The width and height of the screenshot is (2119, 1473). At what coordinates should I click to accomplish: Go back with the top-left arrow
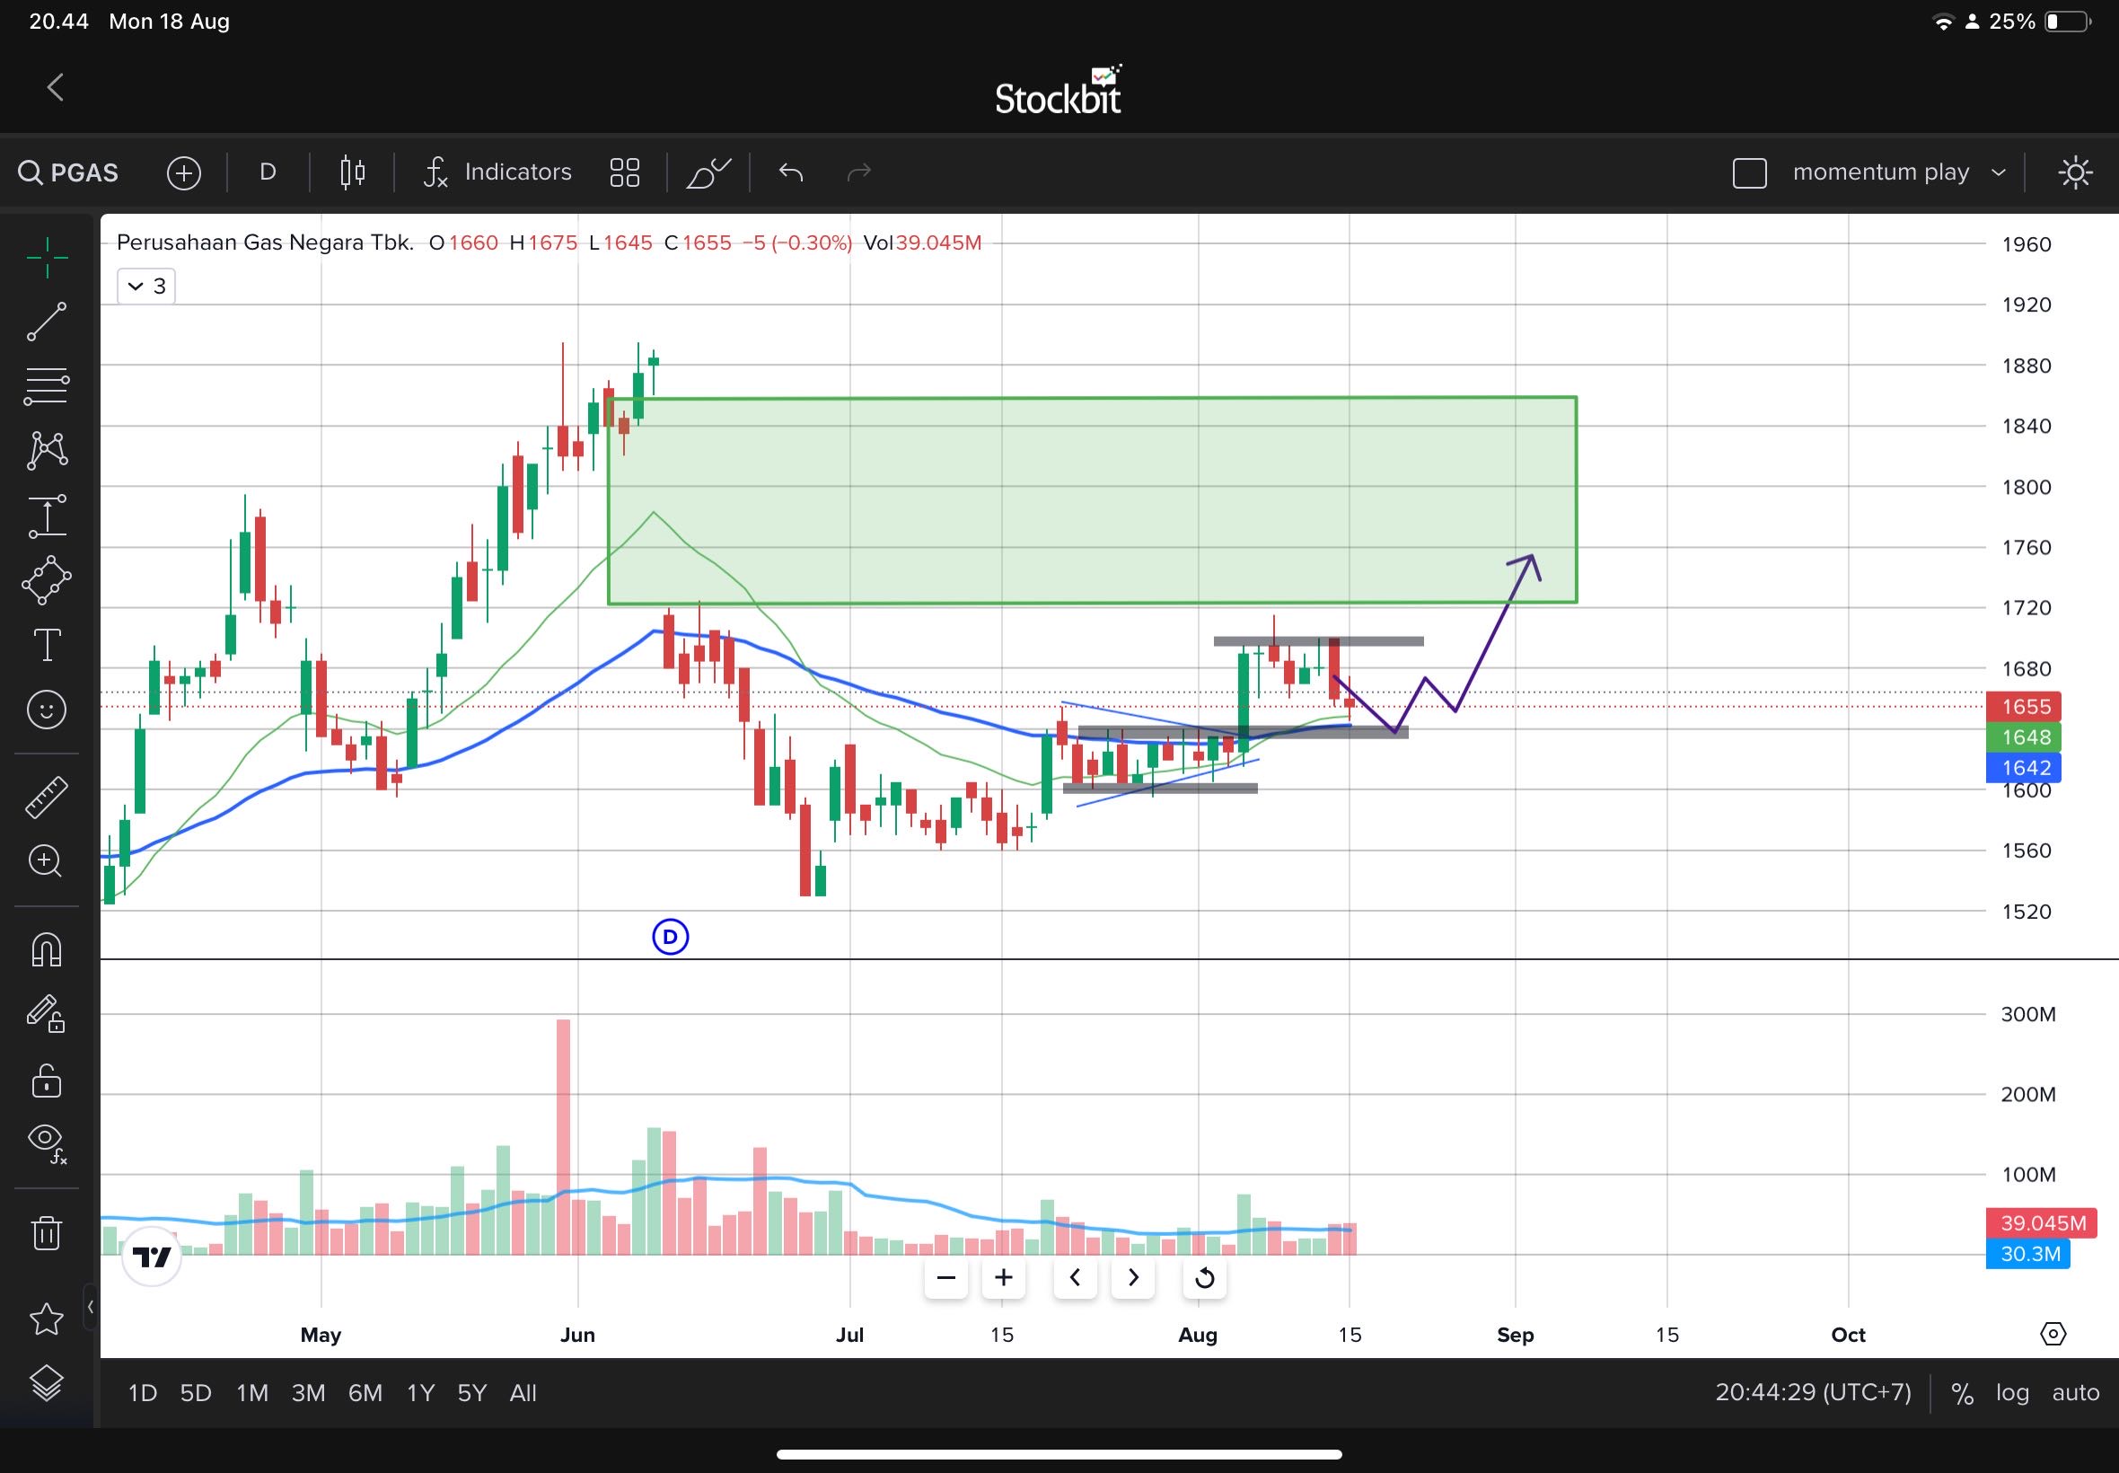pos(56,88)
